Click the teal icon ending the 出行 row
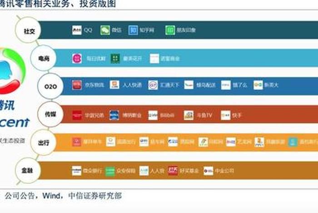The image size is (318, 213). [x=293, y=142]
